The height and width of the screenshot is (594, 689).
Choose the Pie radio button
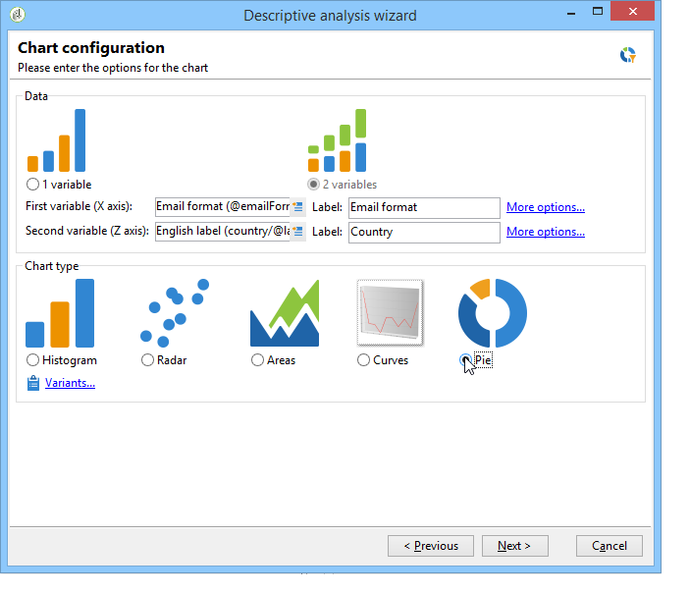466,360
